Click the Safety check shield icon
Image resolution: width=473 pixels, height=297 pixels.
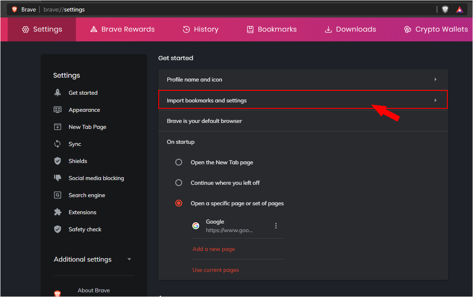[x=58, y=229]
